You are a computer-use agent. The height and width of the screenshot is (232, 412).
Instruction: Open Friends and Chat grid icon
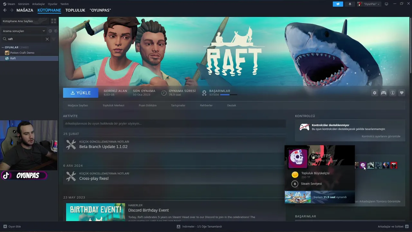pos(407,227)
